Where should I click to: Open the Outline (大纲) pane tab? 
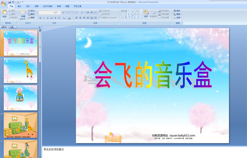[12, 27]
